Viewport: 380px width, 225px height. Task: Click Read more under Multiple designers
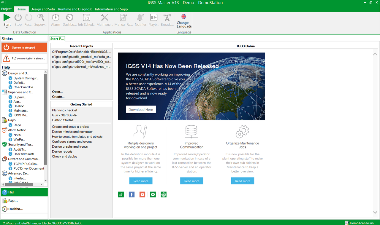tap(141, 181)
